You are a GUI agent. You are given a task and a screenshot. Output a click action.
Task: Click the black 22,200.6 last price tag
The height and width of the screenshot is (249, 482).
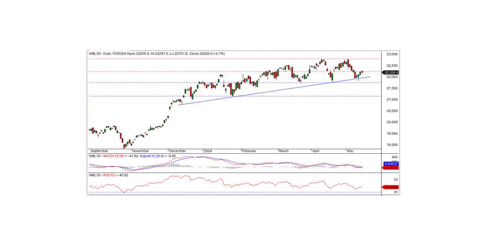390,73
